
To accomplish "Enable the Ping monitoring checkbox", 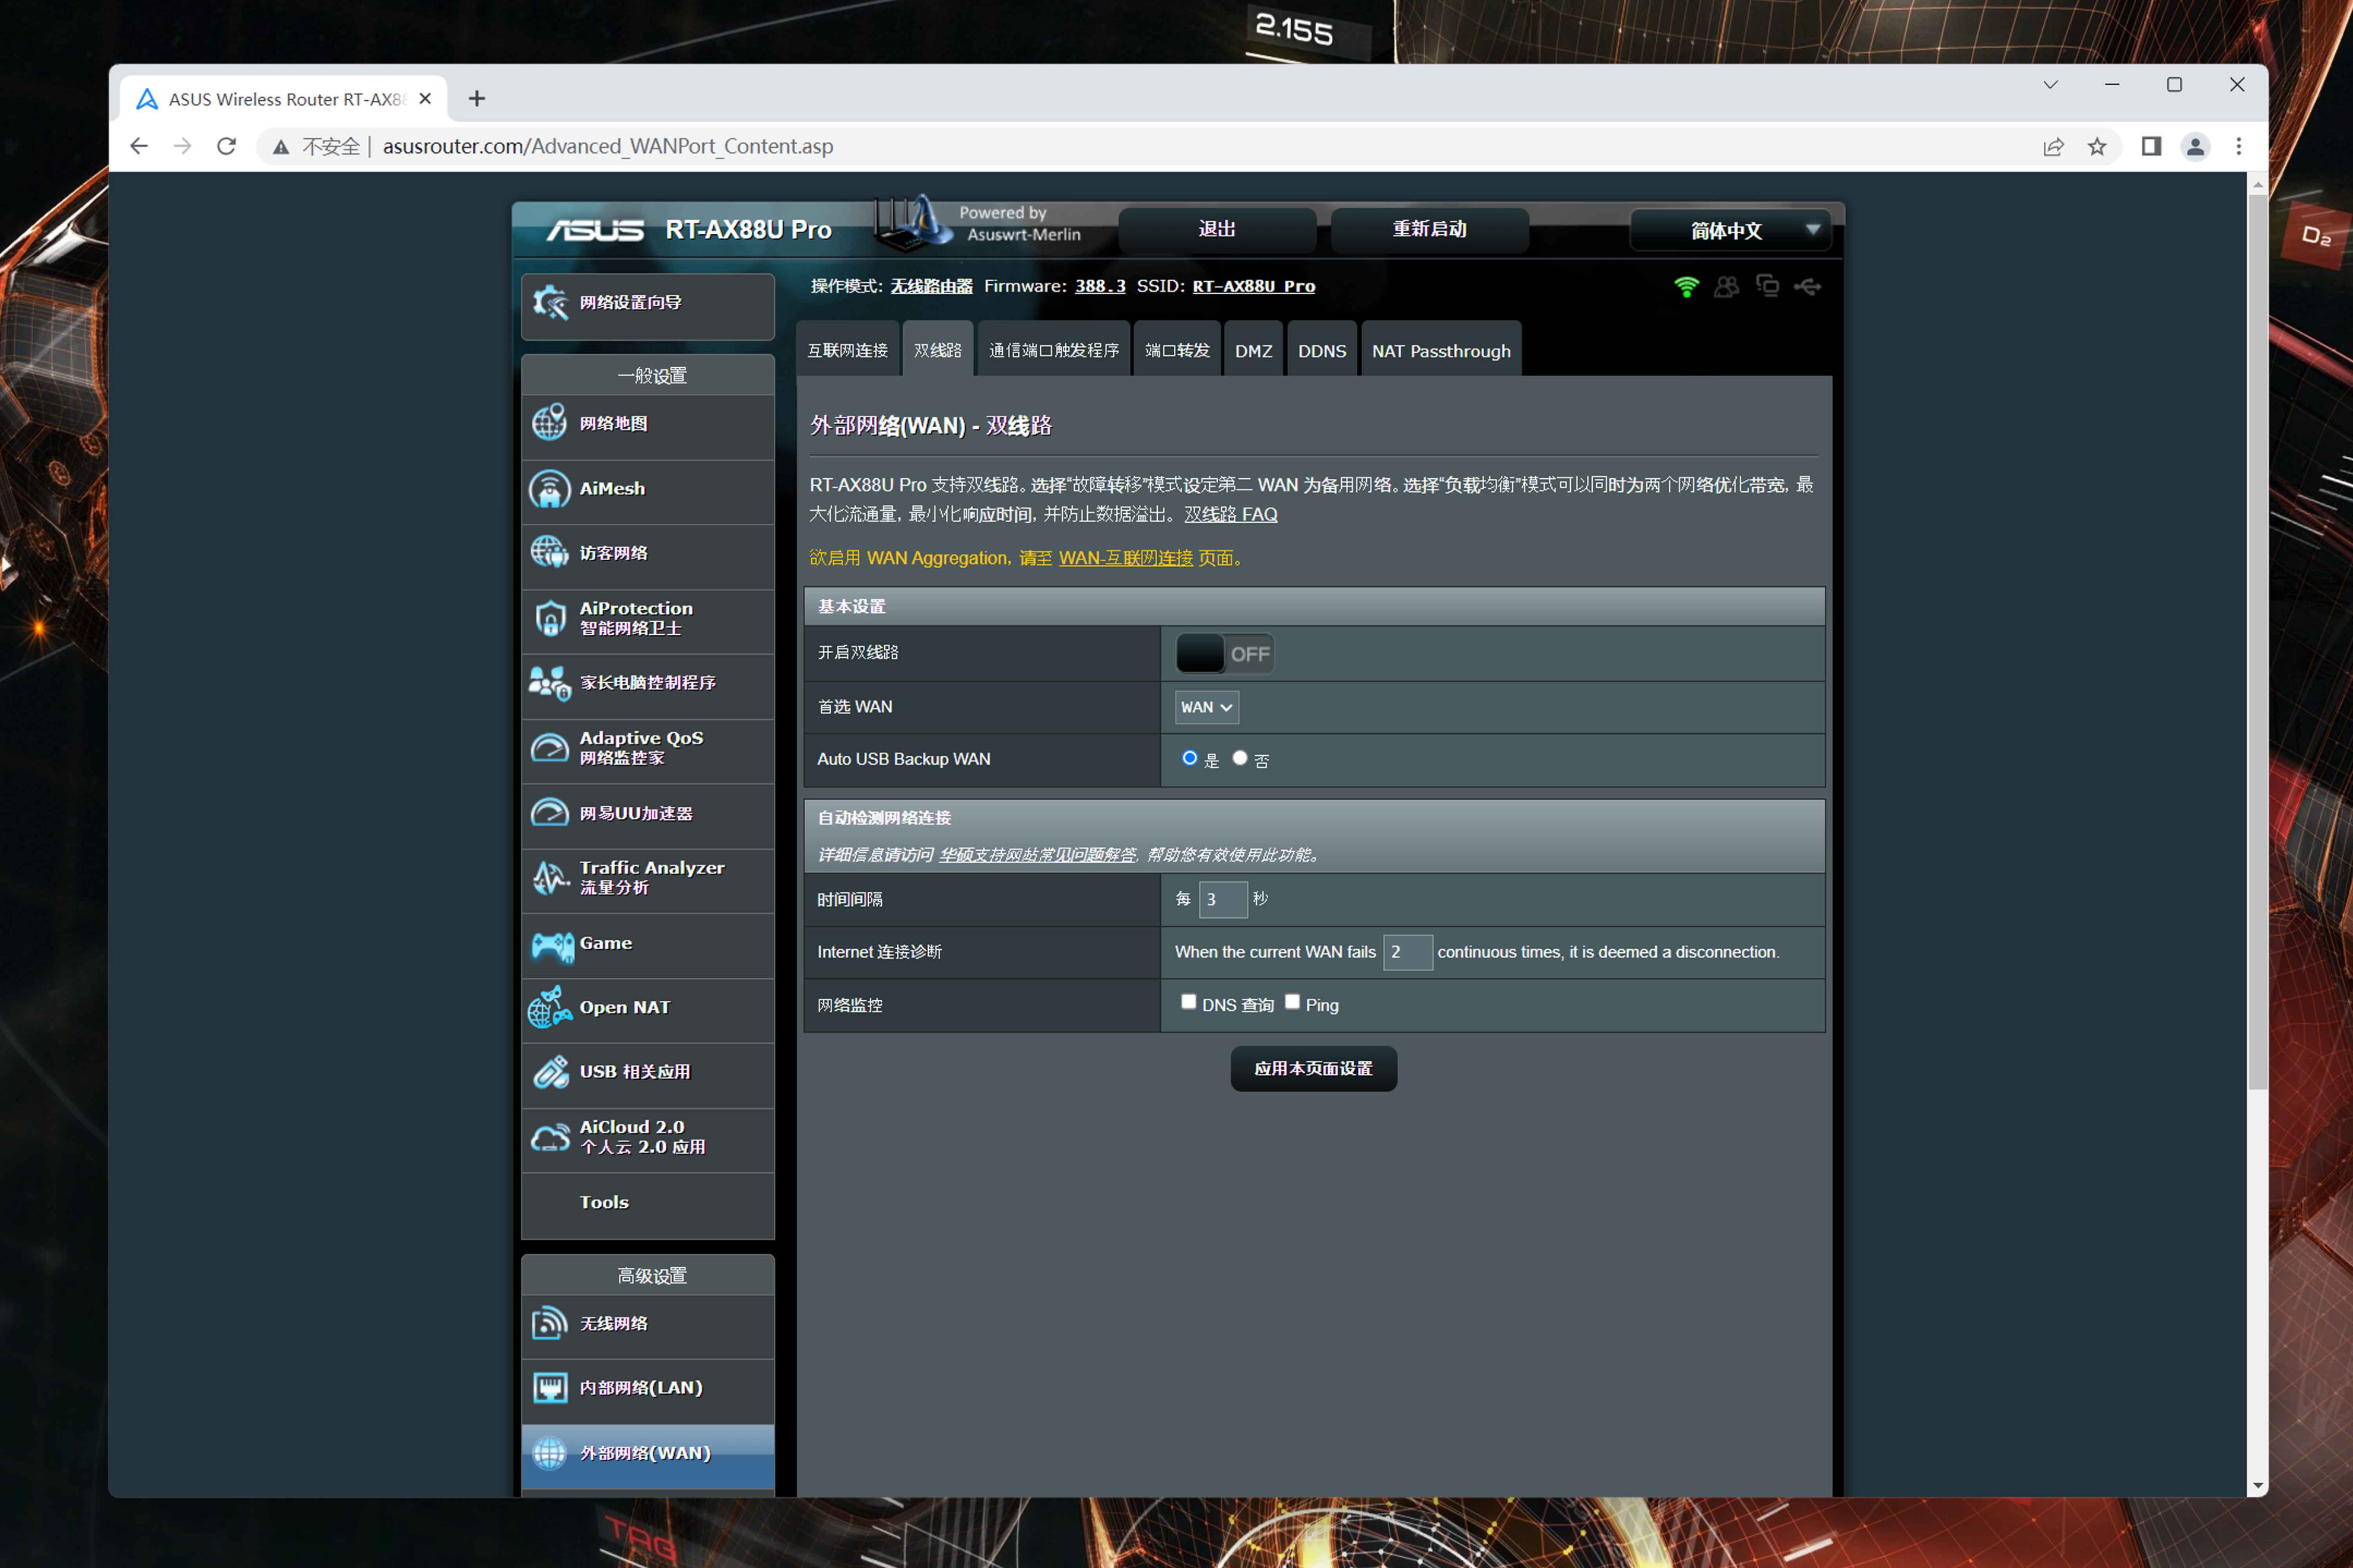I will 1292,1002.
